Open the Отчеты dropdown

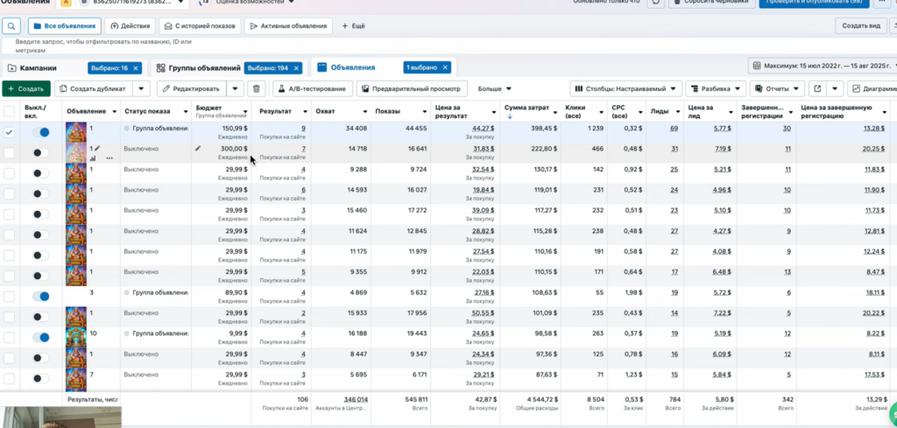[778, 88]
